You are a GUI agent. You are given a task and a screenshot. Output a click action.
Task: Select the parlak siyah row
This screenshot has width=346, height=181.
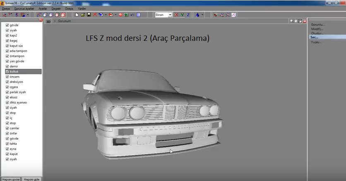tap(24, 92)
